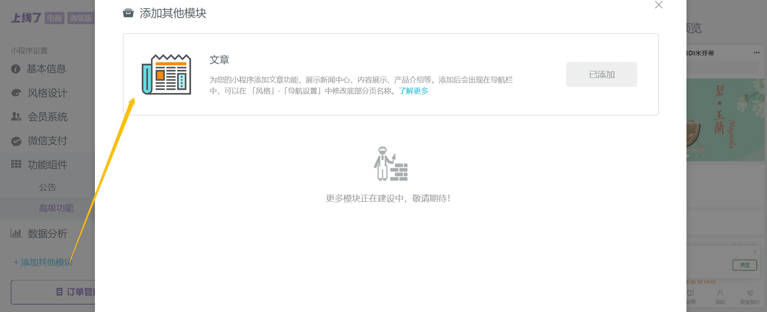Select the 公告 submenu item

(47, 187)
